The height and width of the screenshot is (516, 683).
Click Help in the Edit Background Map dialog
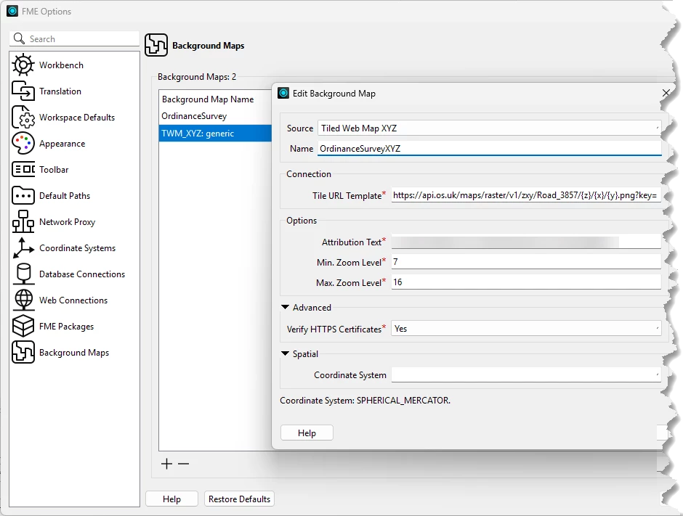click(x=307, y=433)
